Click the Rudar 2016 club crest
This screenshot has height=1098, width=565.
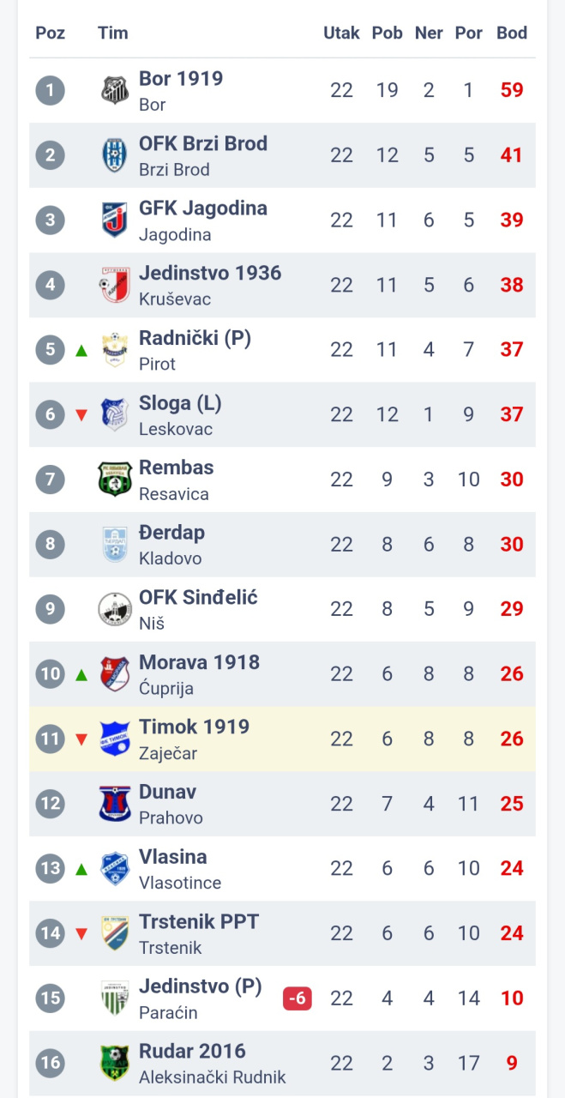[114, 1063]
